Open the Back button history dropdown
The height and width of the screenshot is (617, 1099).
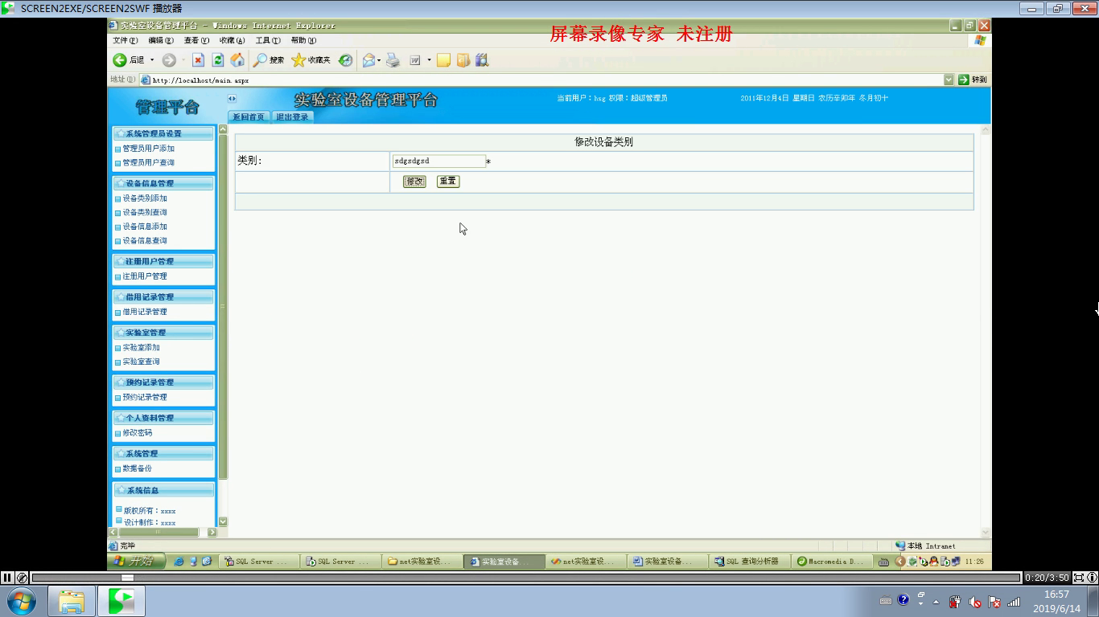(x=151, y=60)
